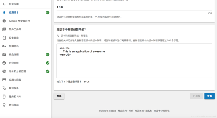
Task: Go back using the arrow beside 所有应用
Action: coord(4,4)
